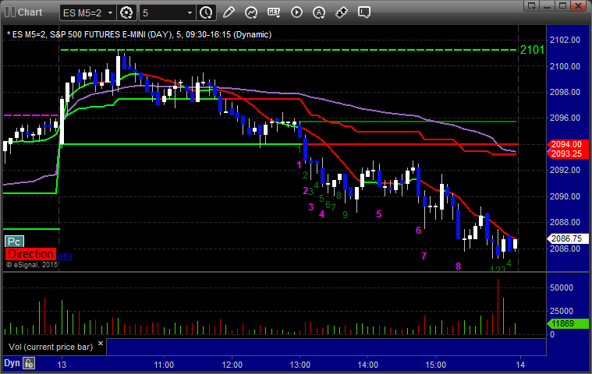Open the chart settings gear menu

click(x=126, y=12)
